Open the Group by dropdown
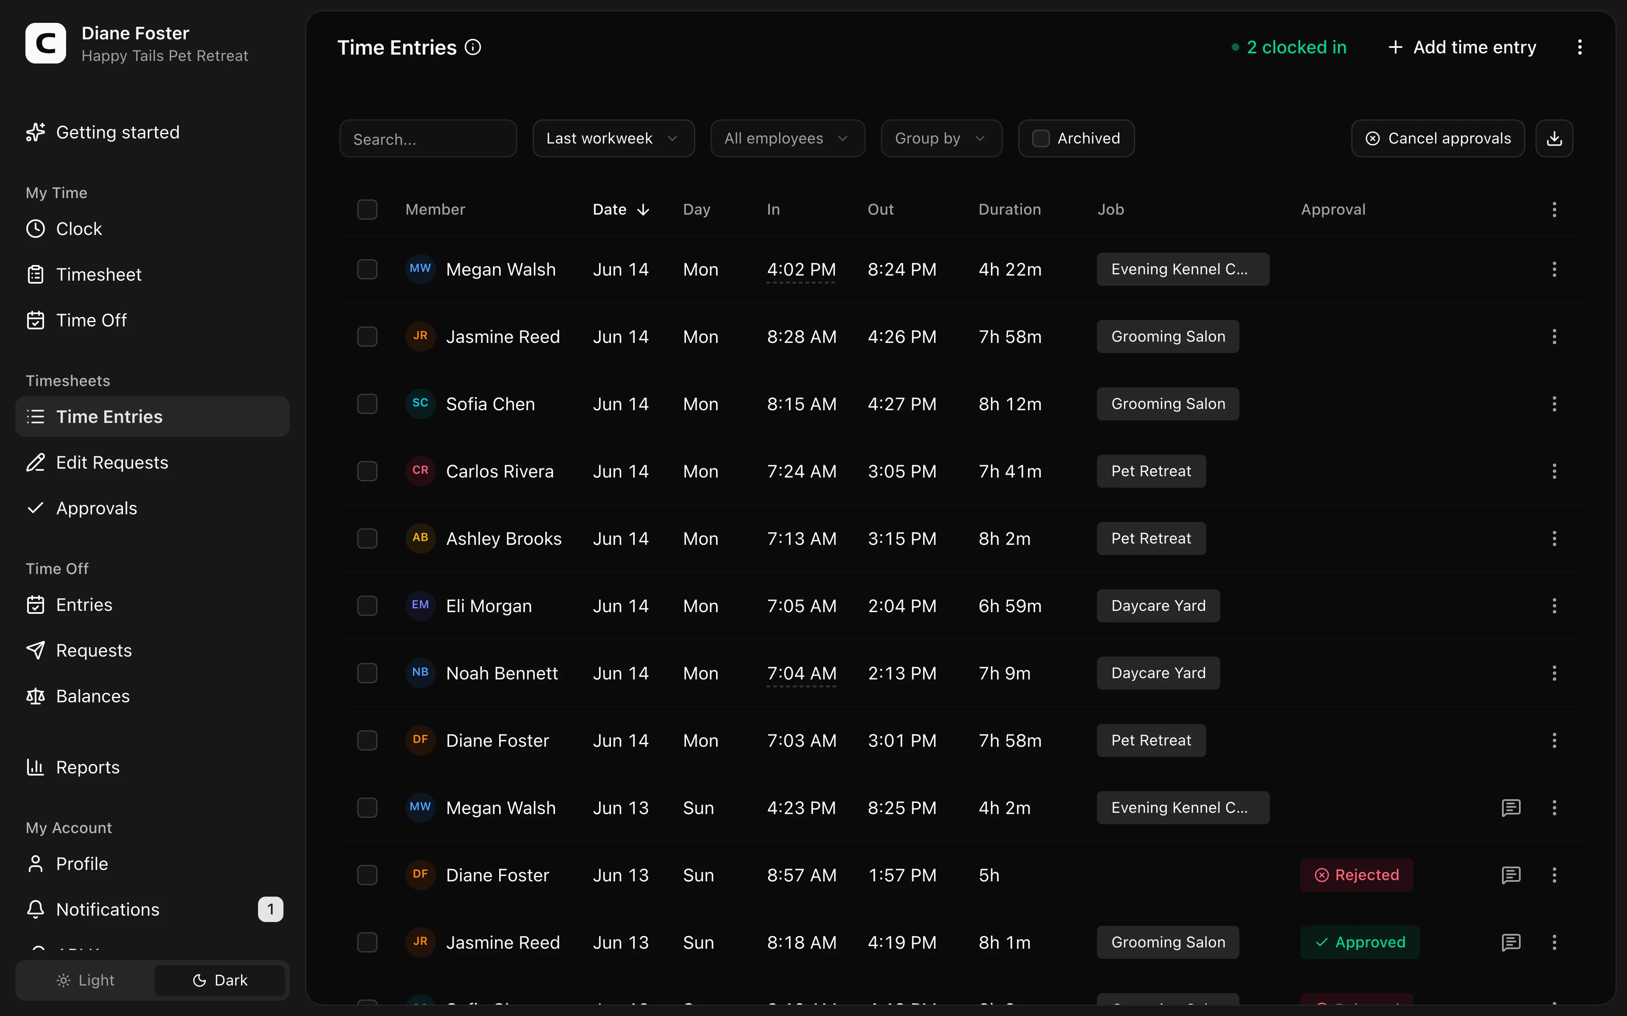 (941, 138)
